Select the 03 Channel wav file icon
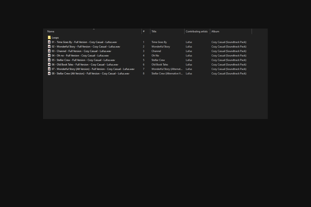This screenshot has height=207, width=311. [49, 51]
